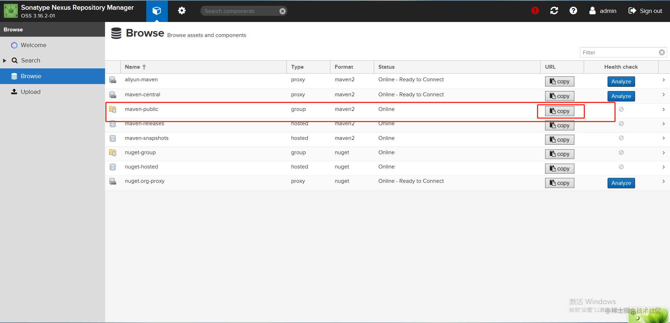
Task: Expand the maven-public row chevron
Action: 663,110
